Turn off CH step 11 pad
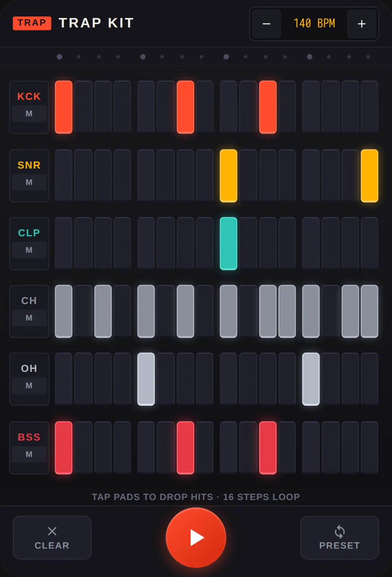The width and height of the screenshot is (392, 577). (268, 311)
